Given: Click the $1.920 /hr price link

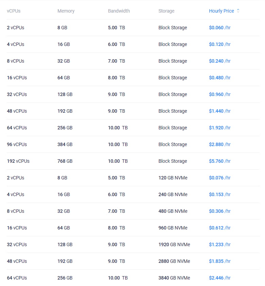Looking at the screenshot, I should (220, 128).
